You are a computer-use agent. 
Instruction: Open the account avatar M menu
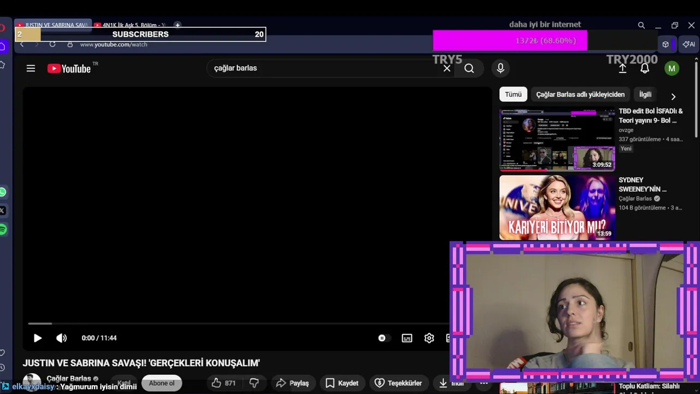pos(672,68)
